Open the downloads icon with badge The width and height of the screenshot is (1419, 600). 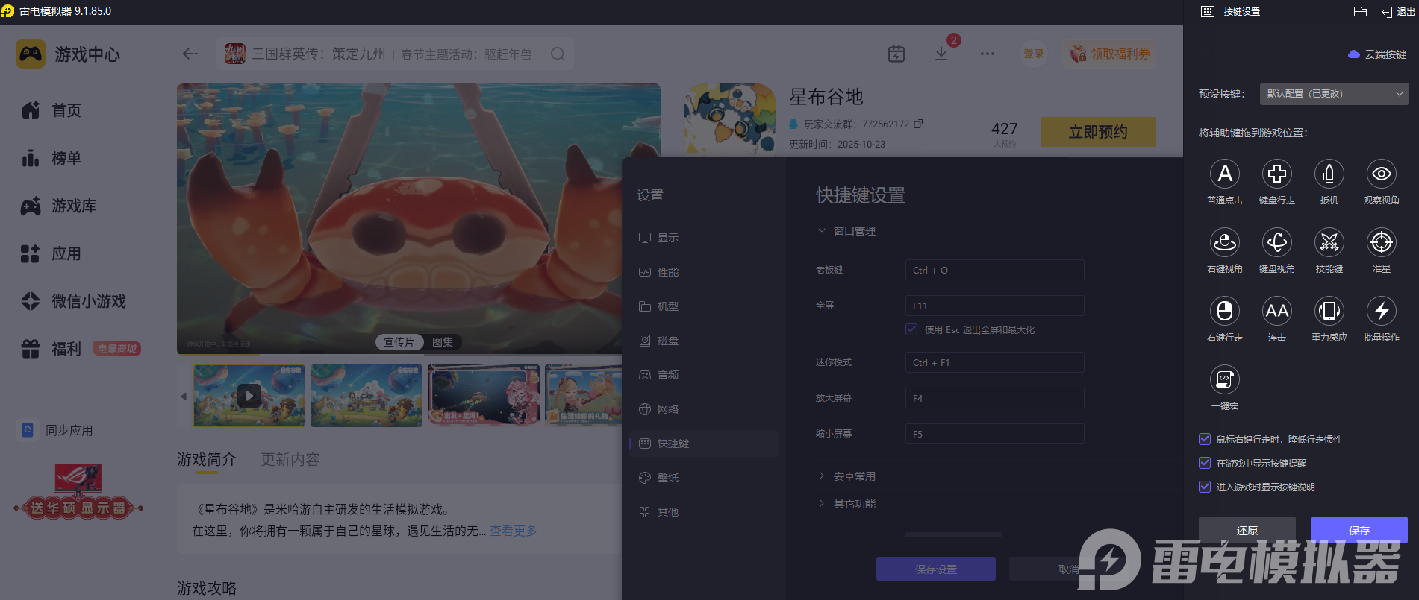[941, 54]
